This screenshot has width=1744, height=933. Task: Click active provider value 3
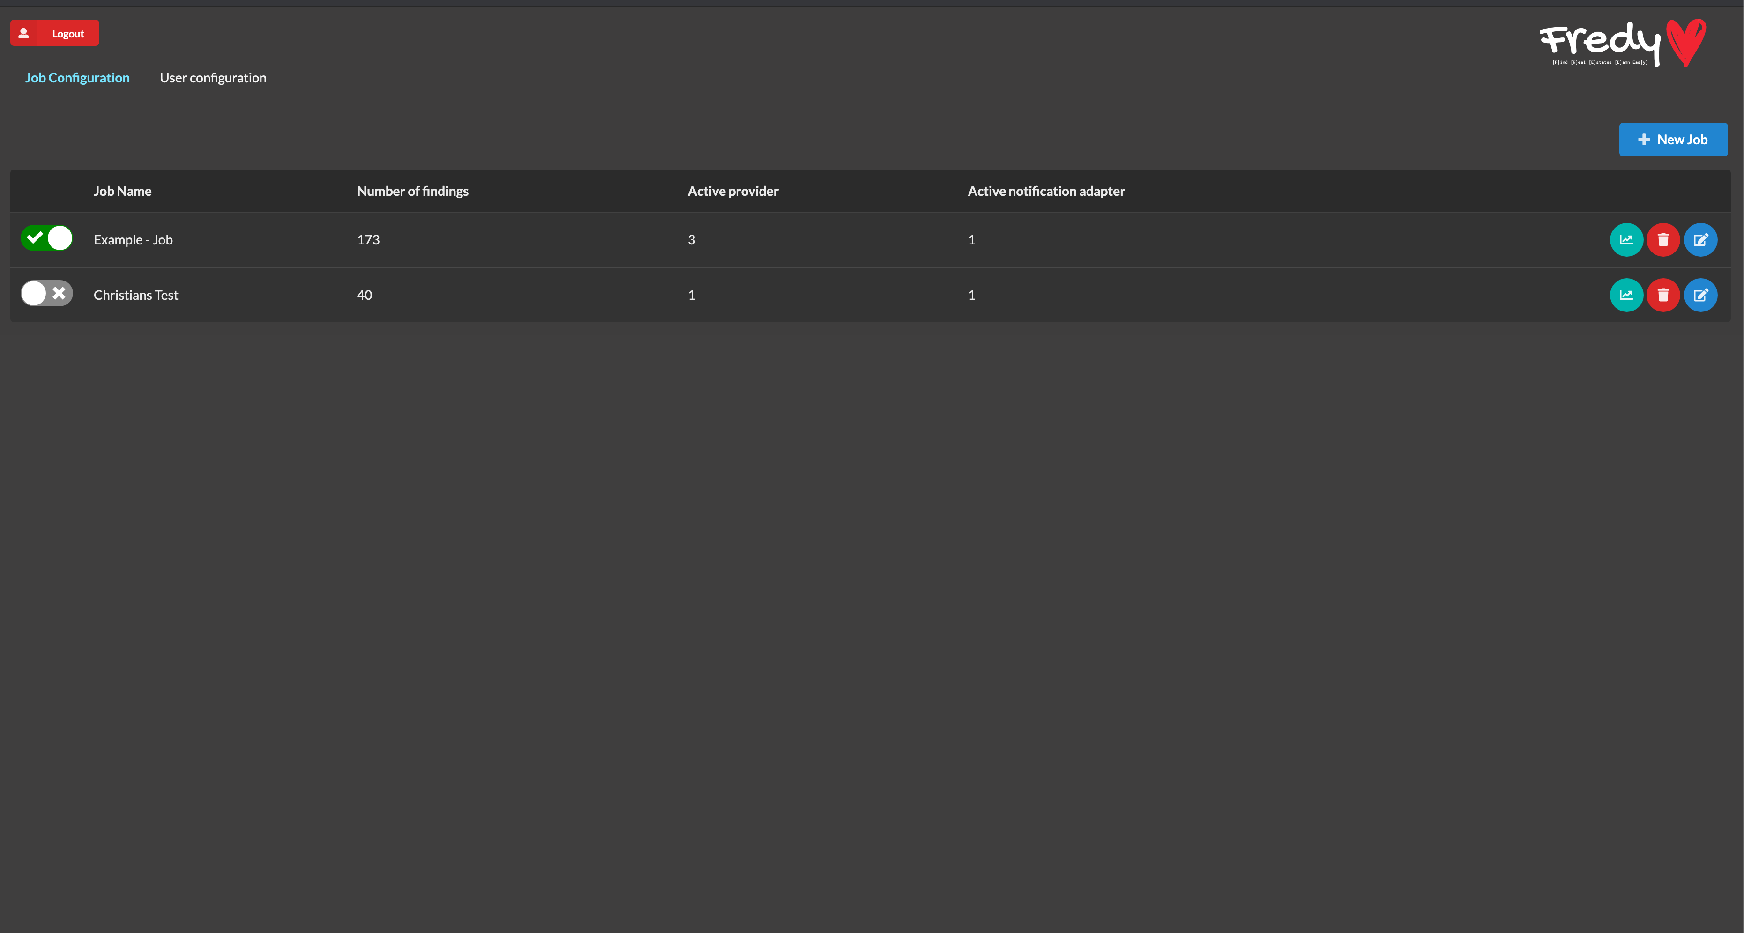(691, 239)
